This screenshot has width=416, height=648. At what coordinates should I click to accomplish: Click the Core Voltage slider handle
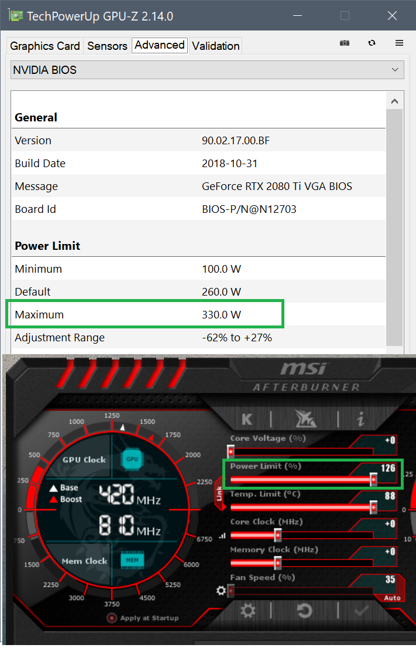231,452
